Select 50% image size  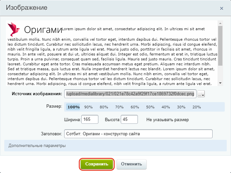coord(150,107)
